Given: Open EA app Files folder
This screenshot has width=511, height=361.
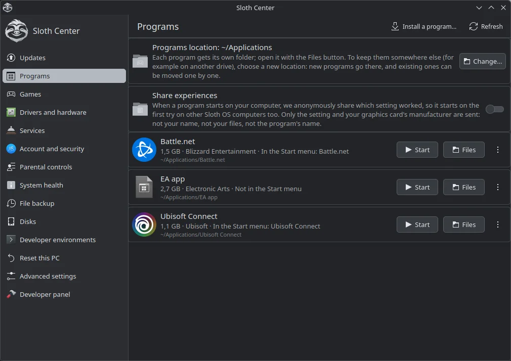Looking at the screenshot, I should (x=464, y=187).
